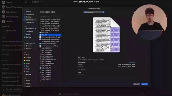The image size is (172, 96).
Task: Filter by the Grey tag
Action: [27, 72]
